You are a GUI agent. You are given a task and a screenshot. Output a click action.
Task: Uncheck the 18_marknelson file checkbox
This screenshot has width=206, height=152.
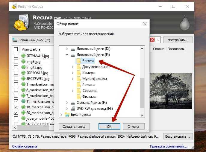pos(16,107)
